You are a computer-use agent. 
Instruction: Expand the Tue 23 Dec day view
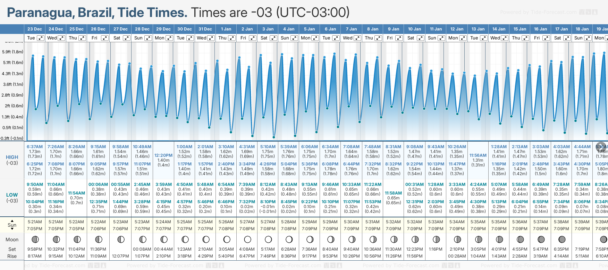(40, 38)
